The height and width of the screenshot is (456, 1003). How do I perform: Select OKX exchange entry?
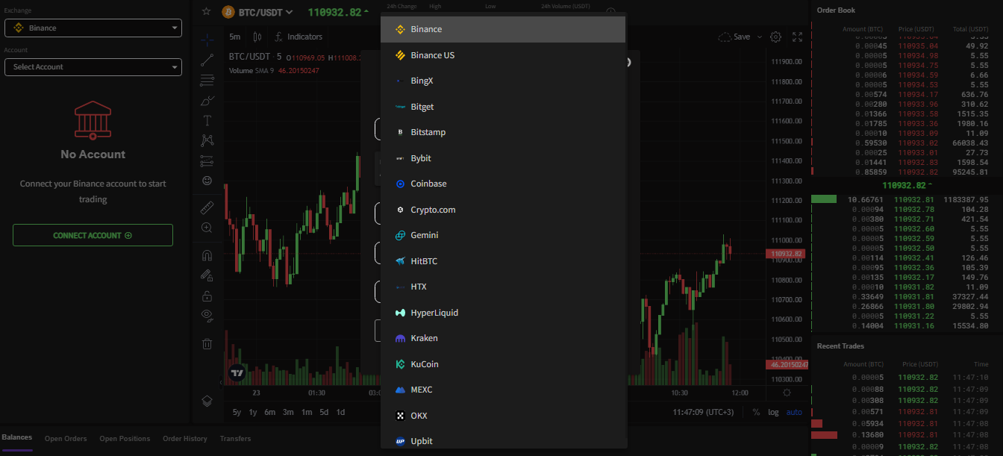pyautogui.click(x=503, y=416)
